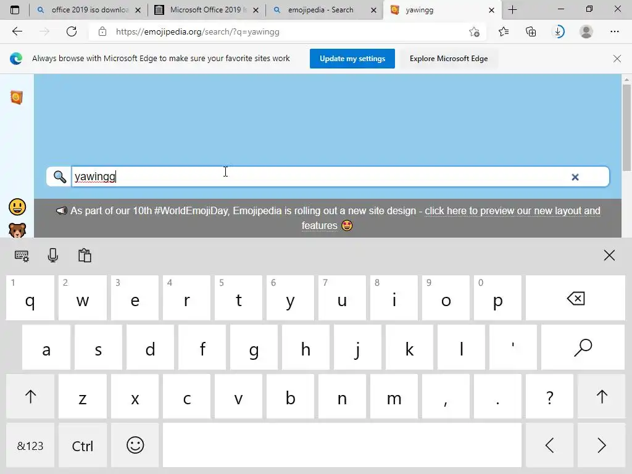Screen dimensions: 632x474
Task: Switch to Microsoft Office 2019 tab
Action: coord(206,10)
